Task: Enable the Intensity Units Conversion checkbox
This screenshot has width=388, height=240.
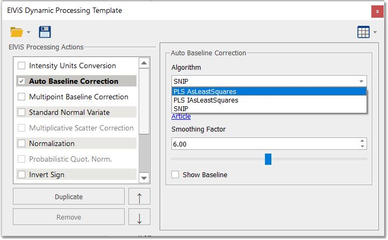Action: pos(21,66)
